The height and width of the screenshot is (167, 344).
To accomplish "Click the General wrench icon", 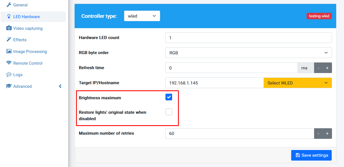I will coord(9,5).
